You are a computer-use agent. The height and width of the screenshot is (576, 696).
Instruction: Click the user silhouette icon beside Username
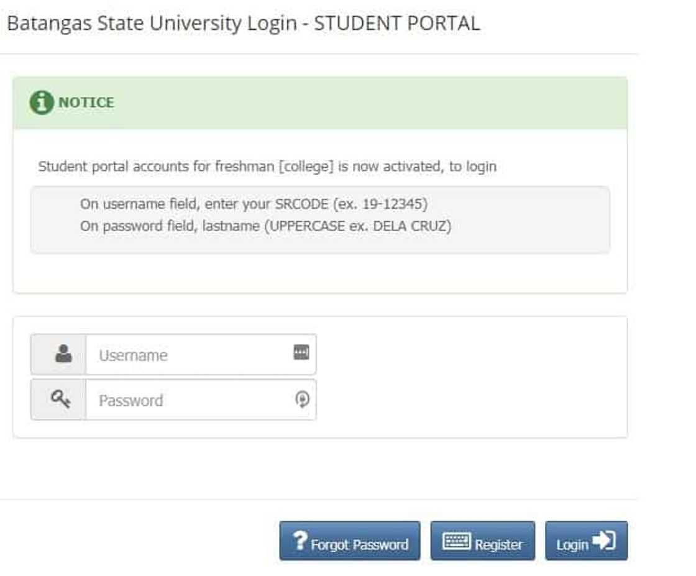pyautogui.click(x=63, y=354)
